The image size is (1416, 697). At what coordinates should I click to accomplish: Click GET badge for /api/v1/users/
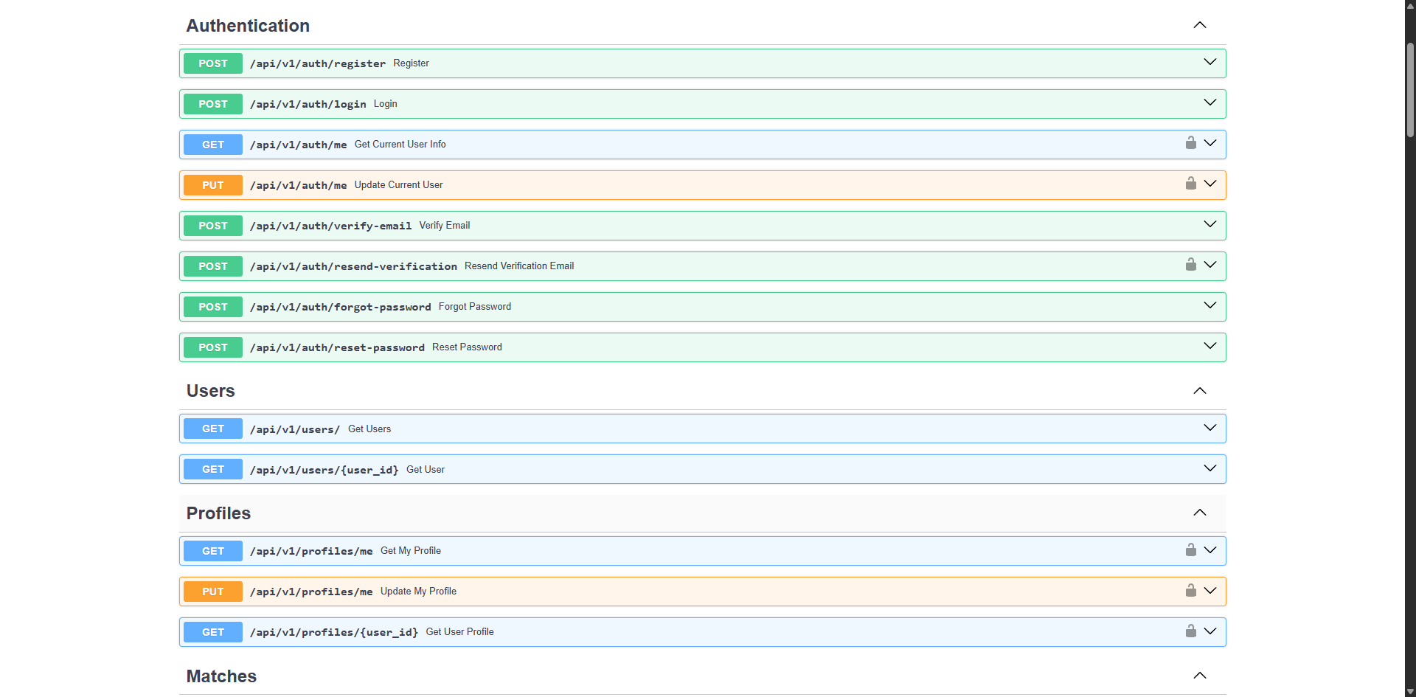click(213, 429)
